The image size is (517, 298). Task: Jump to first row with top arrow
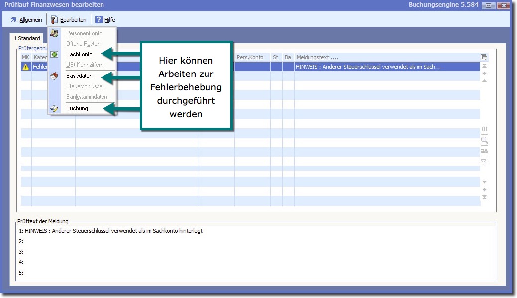click(484, 66)
